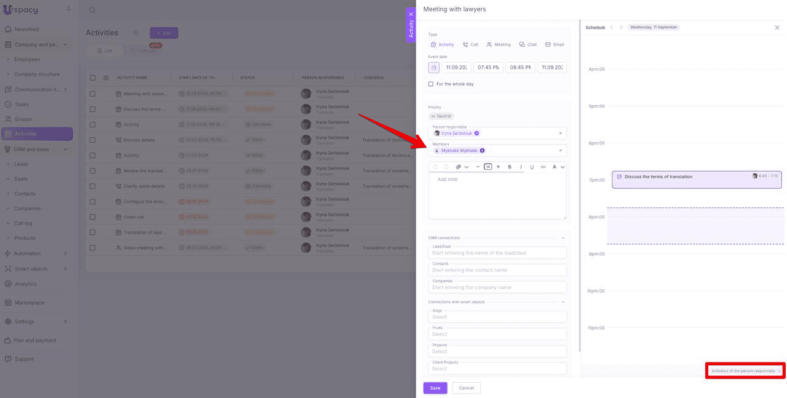Click the calendar icon beside event date
This screenshot has height=398, width=787.
pos(434,68)
